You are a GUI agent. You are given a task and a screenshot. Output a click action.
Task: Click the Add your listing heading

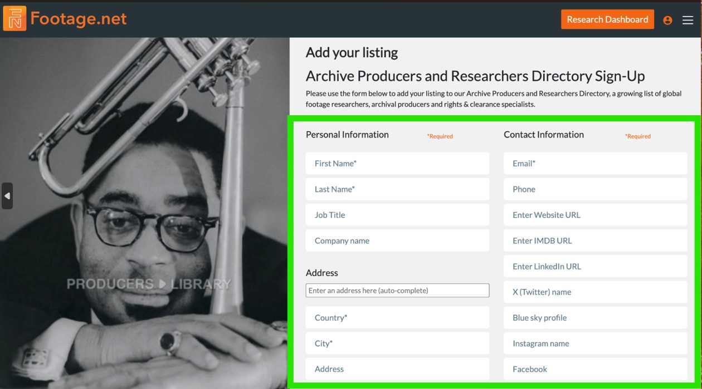click(x=352, y=52)
